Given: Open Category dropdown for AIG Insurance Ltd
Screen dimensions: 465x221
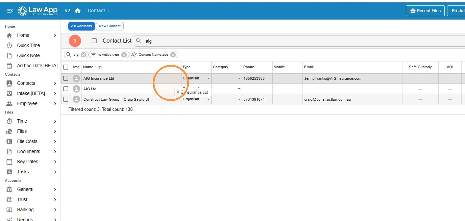Looking at the screenshot, I should [239, 78].
